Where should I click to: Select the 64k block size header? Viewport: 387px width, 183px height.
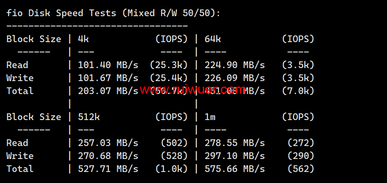(213, 39)
